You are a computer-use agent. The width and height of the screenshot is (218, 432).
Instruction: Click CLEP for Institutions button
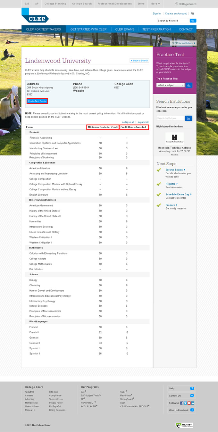pos(183,43)
